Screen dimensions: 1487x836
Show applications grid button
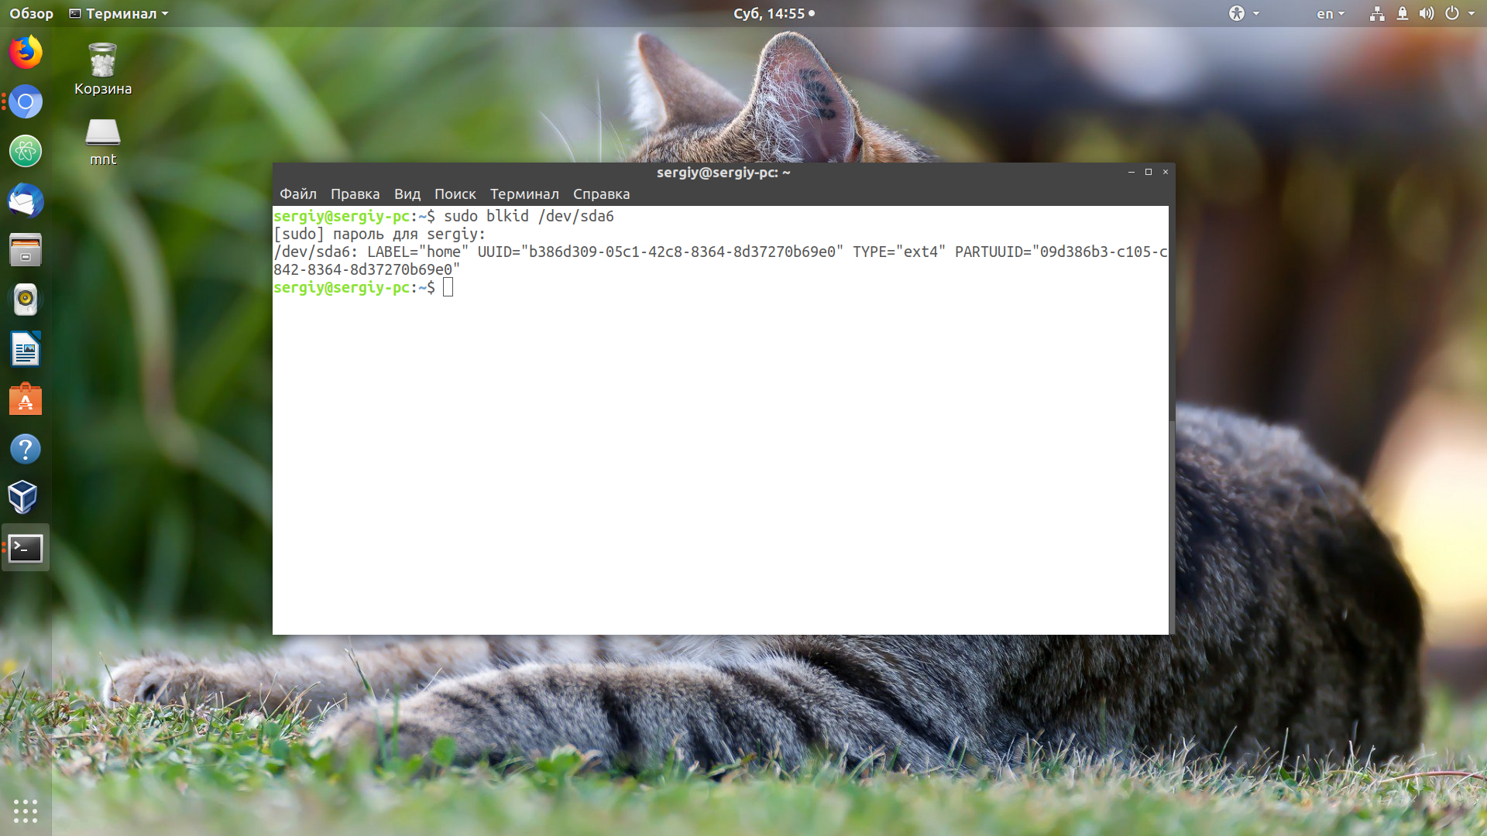[x=26, y=810]
